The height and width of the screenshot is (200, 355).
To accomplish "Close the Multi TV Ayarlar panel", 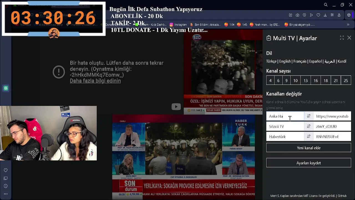I will coord(349,38).
